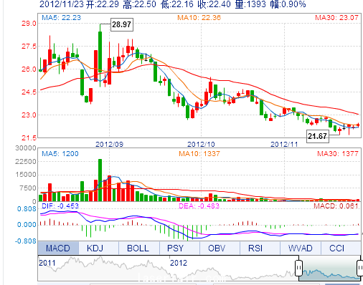Switch to the OBV indicator tab

pos(217,248)
